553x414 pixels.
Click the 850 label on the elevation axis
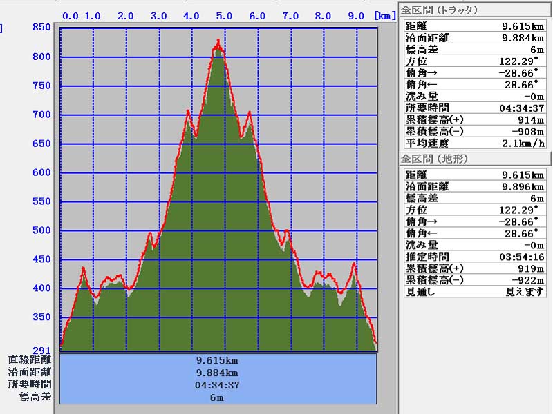pyautogui.click(x=41, y=28)
